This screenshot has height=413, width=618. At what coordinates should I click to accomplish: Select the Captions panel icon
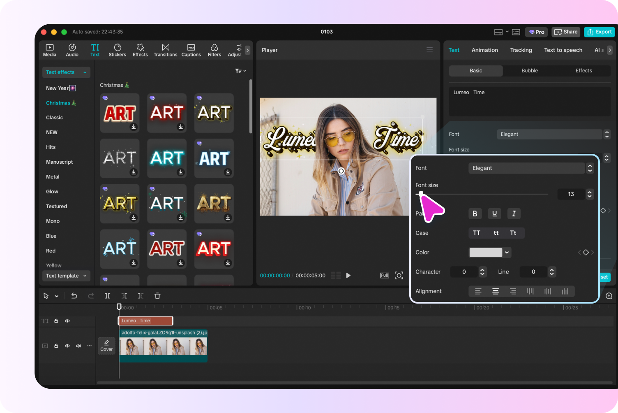click(x=191, y=50)
